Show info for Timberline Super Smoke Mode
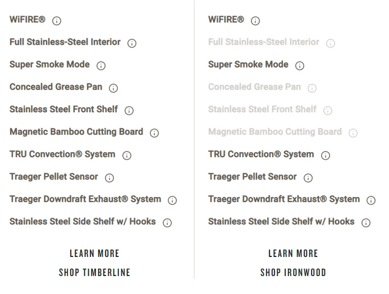Image resolution: width=389 pixels, height=294 pixels. point(101,66)
